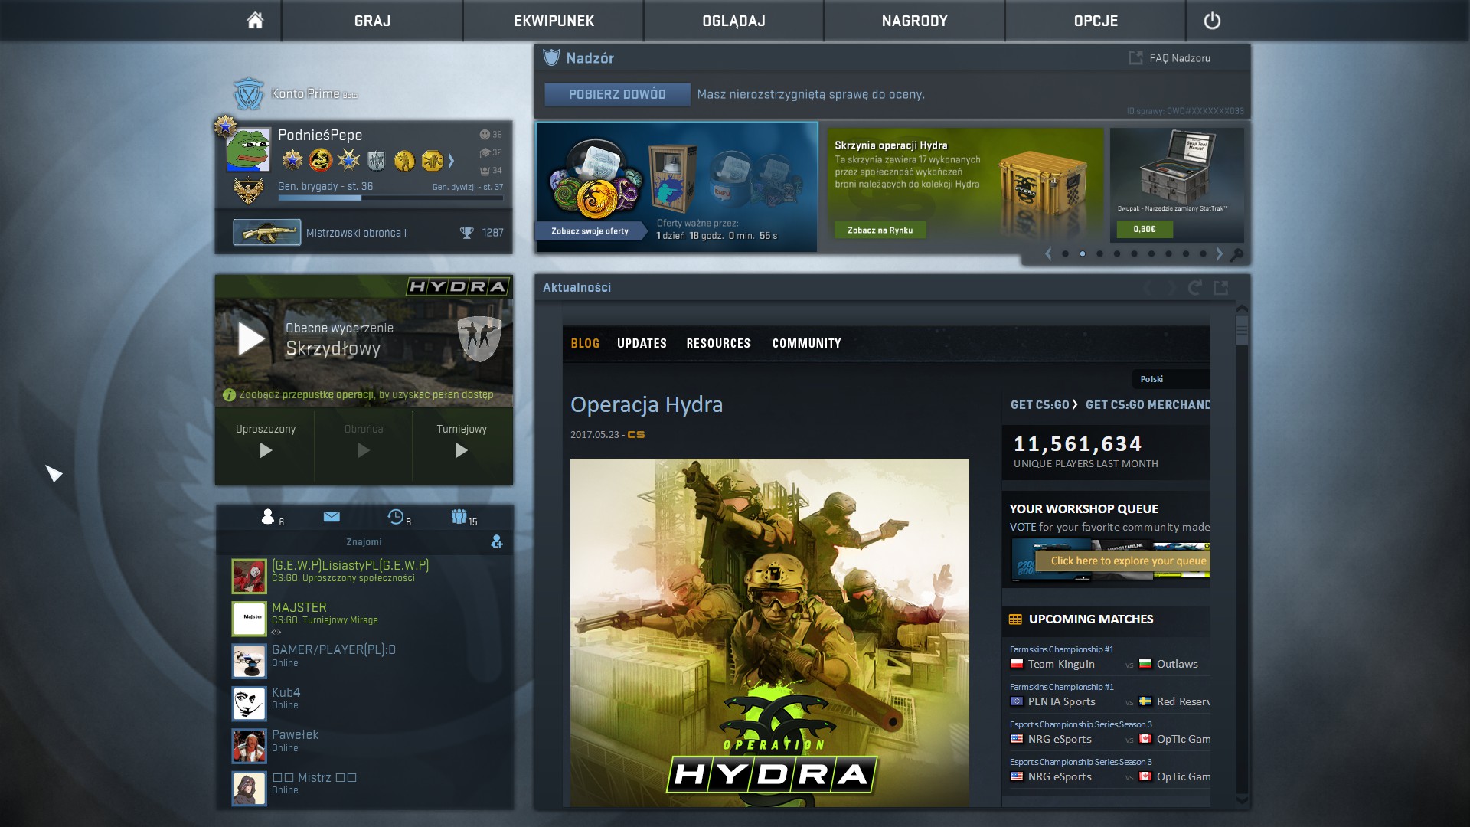The width and height of the screenshot is (1470, 827).
Task: Open Polski language dropdown
Action: tap(1171, 379)
